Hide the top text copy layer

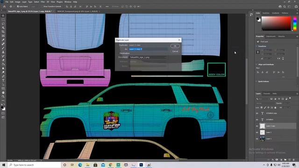[257, 113]
